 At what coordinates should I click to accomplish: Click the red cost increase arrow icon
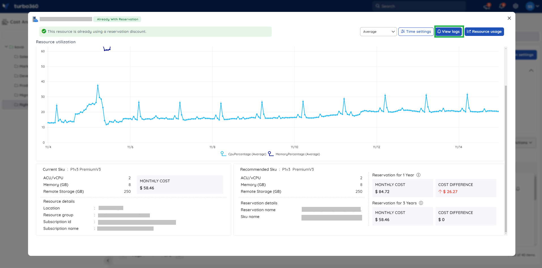[440, 191]
